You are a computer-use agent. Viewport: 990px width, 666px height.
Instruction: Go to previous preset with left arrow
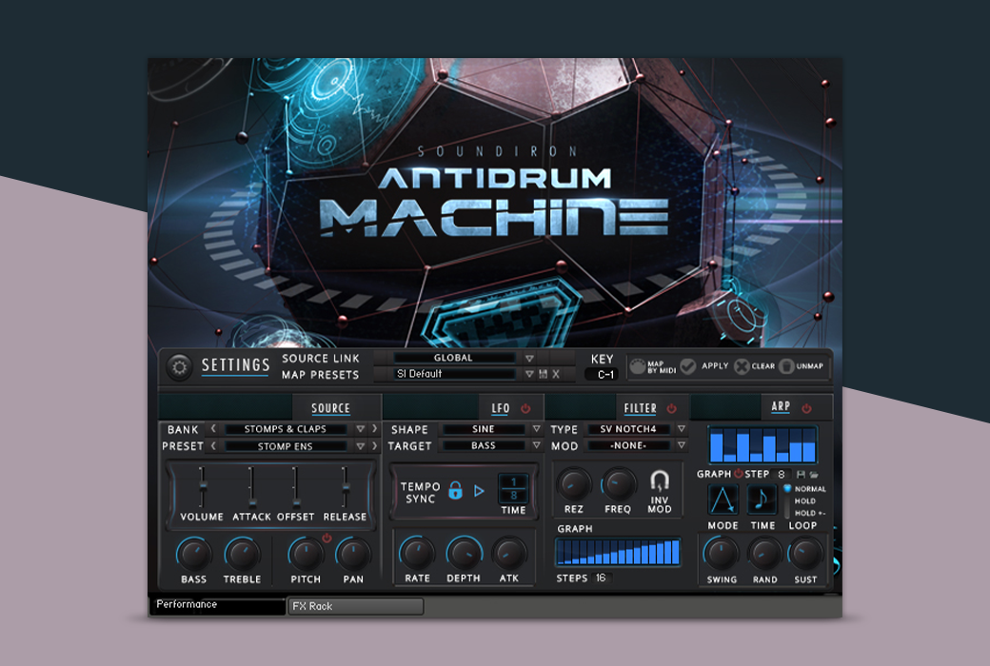213,445
